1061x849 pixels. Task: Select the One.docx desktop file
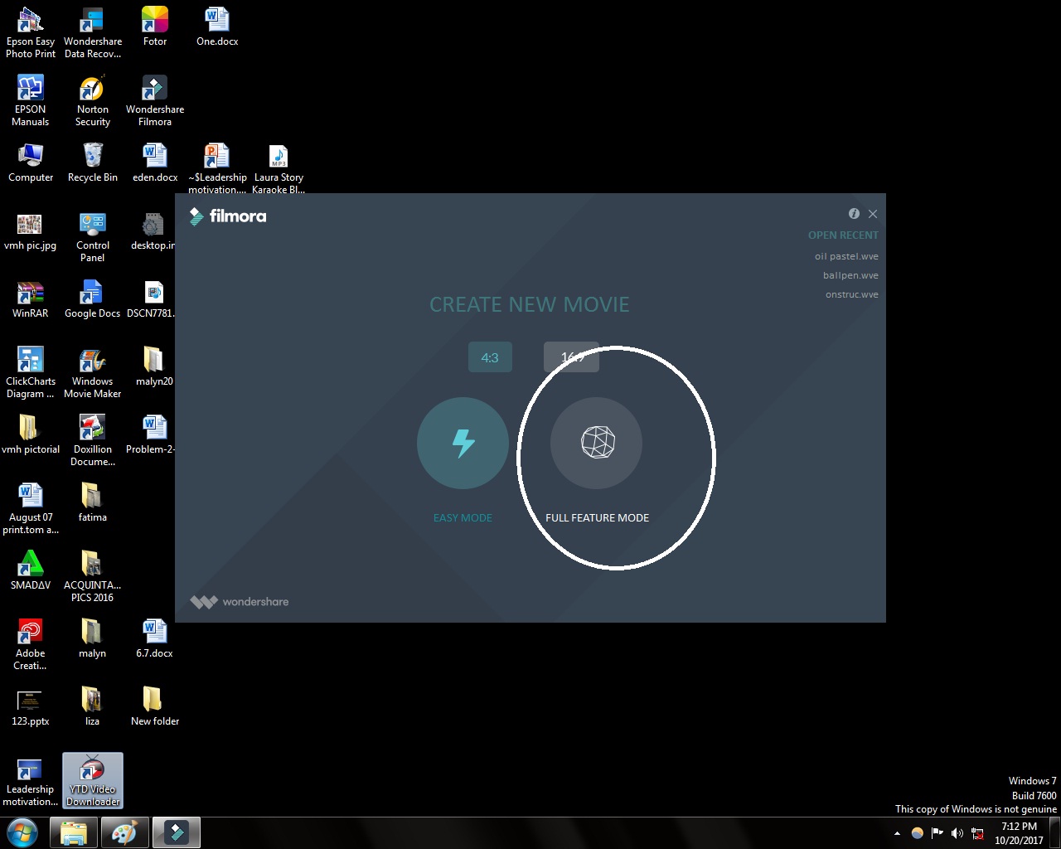(217, 27)
